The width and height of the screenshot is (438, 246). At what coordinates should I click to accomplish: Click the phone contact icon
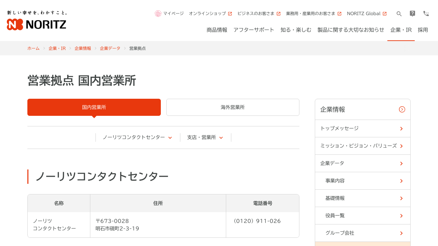point(426,14)
